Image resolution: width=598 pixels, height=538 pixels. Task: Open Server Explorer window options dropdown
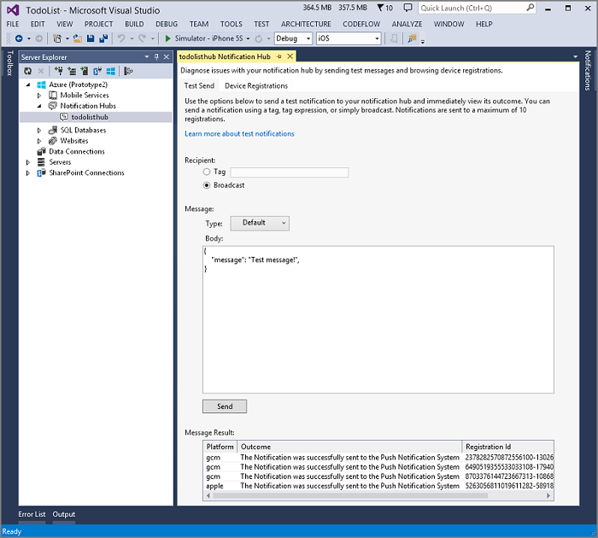click(x=147, y=57)
